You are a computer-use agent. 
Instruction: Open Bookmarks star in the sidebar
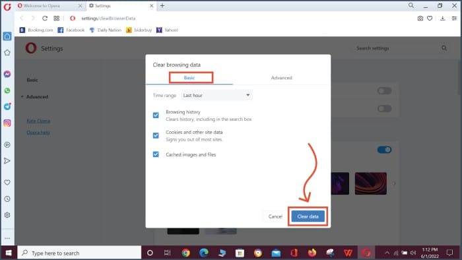point(7,53)
